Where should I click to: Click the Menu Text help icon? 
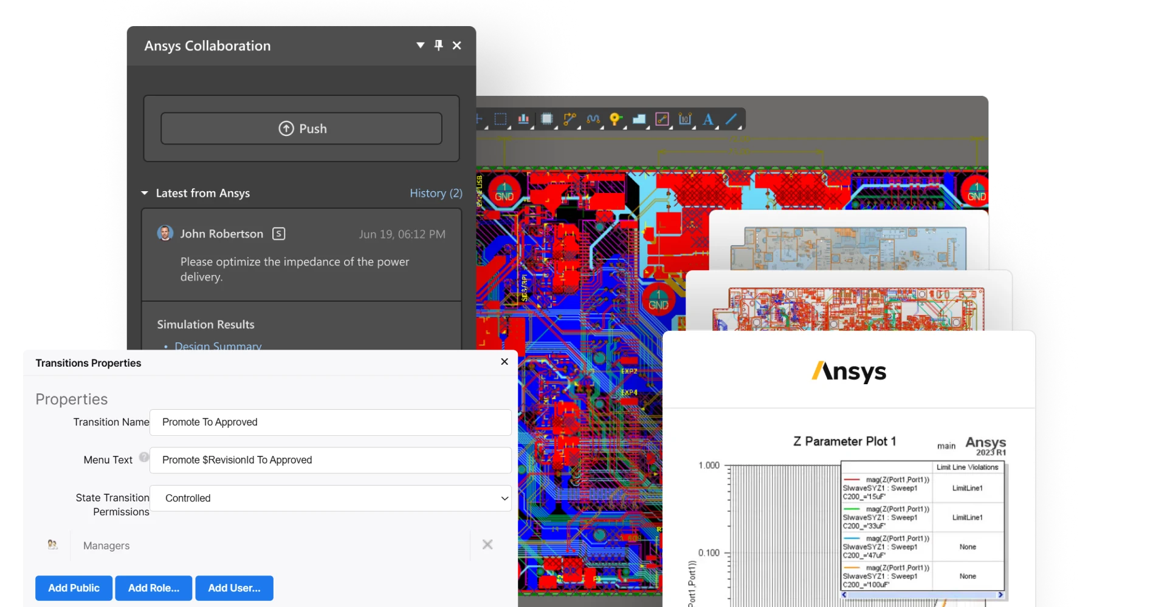pyautogui.click(x=144, y=457)
